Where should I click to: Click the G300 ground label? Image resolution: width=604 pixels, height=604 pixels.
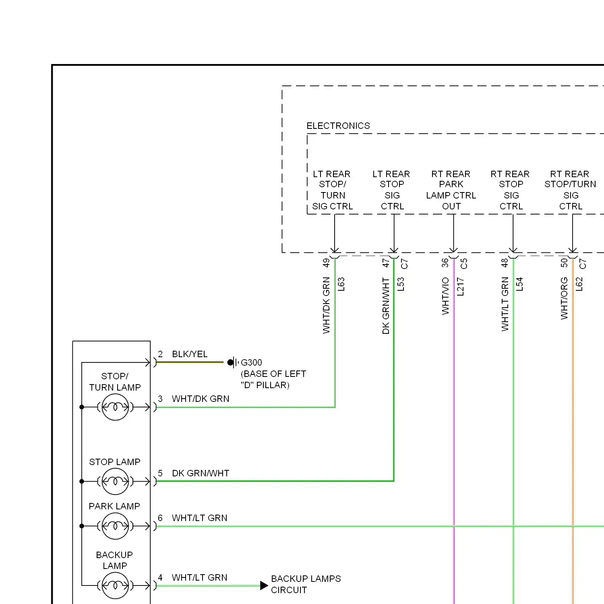(251, 362)
